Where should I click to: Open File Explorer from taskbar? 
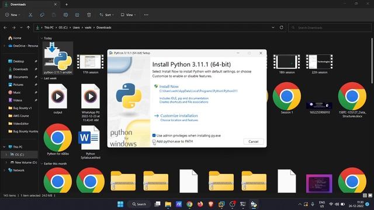[x=168, y=204]
